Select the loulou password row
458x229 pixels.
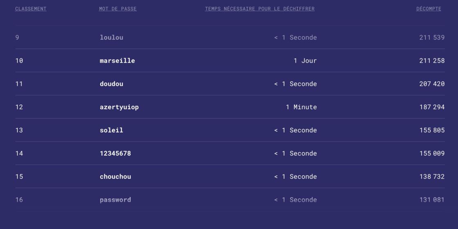(230, 37)
